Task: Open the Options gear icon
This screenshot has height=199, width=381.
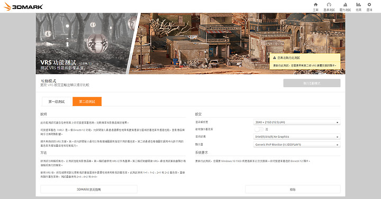Action: (x=369, y=5)
